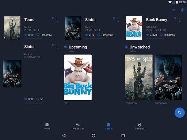Click the Unwatched section icon
187x140 pixels.
126,47
